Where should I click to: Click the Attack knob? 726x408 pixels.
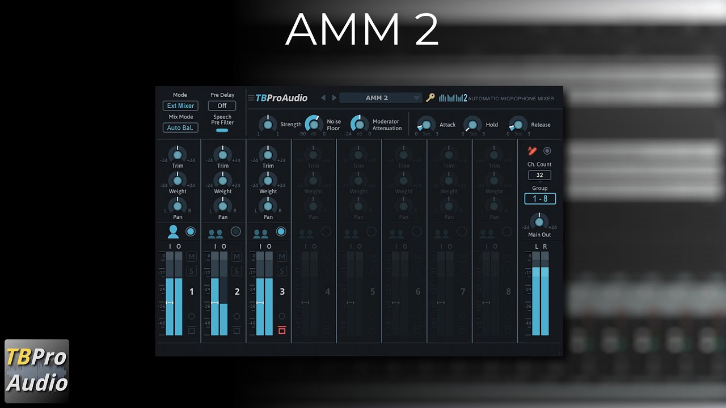(x=426, y=125)
